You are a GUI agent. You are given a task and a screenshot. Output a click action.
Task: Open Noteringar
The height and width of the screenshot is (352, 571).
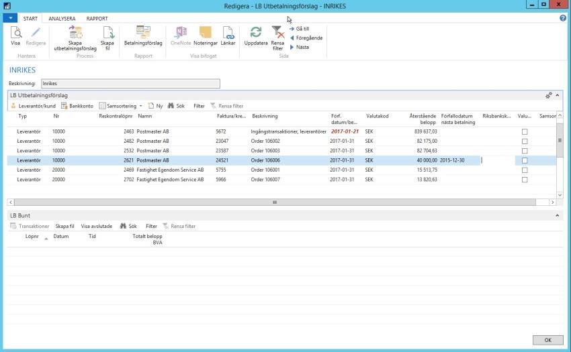[x=206, y=36]
